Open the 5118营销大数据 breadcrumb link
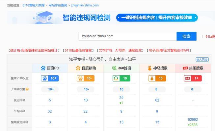Image resolution: width=215 pixels, height=131 pixels. 34,5
